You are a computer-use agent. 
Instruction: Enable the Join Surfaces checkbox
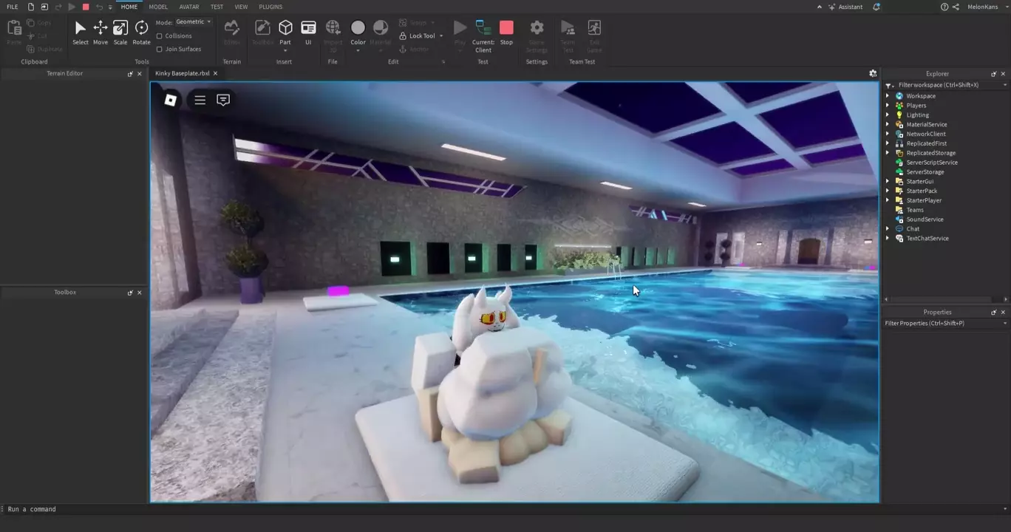point(160,50)
